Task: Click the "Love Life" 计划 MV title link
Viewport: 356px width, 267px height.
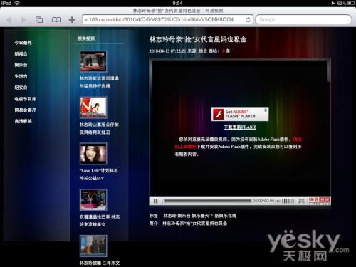Action: (x=99, y=174)
